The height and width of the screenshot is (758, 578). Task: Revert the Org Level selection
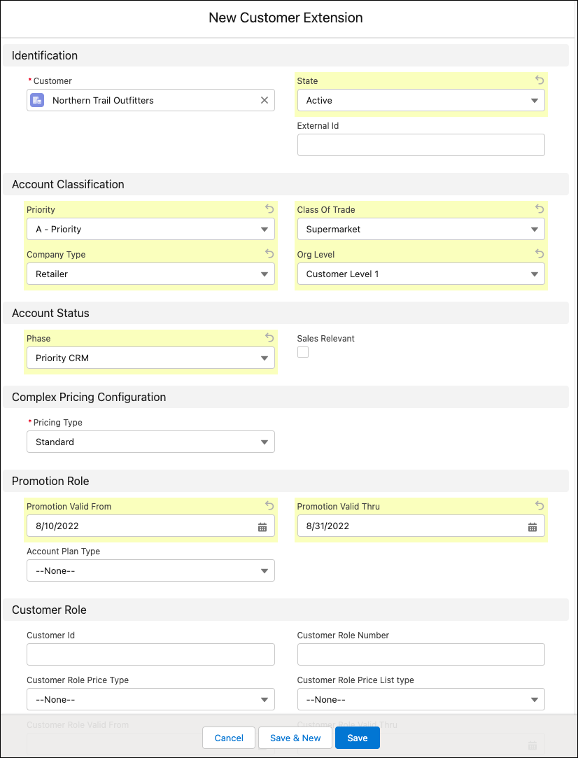(x=540, y=253)
